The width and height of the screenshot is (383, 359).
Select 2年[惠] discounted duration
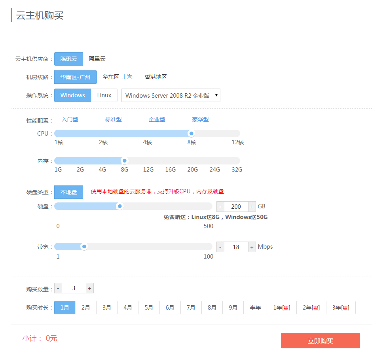point(311,308)
